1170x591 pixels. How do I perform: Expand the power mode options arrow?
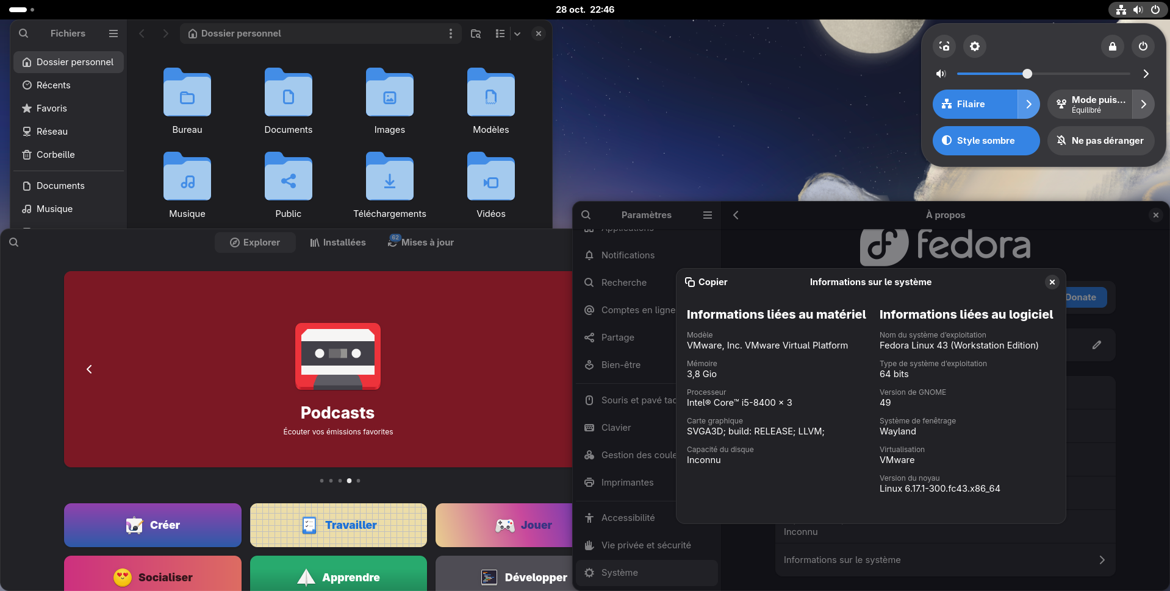[1144, 104]
